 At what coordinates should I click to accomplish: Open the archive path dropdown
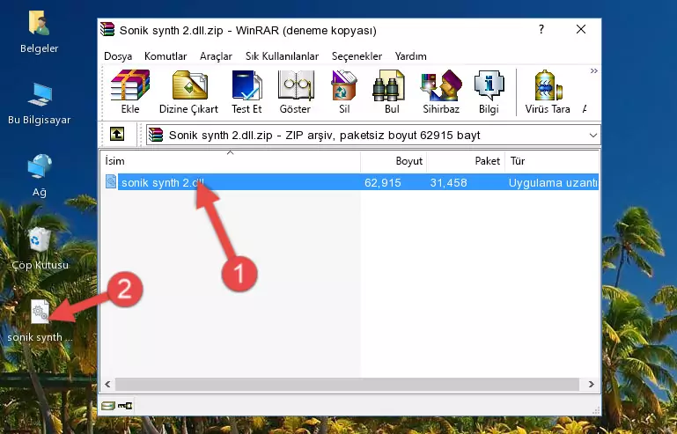tap(593, 136)
